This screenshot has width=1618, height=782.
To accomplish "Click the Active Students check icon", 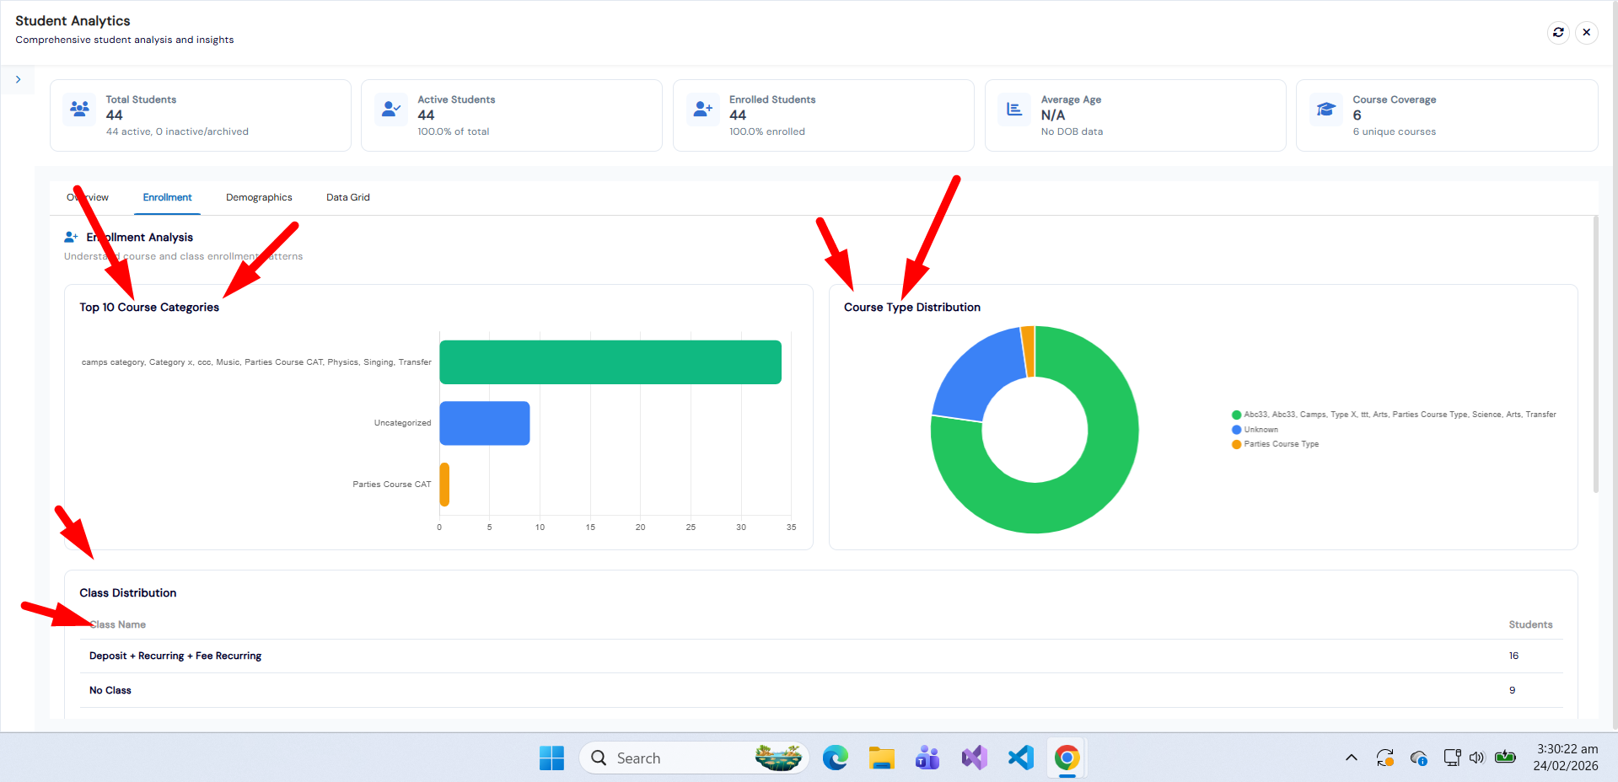I will click(391, 109).
